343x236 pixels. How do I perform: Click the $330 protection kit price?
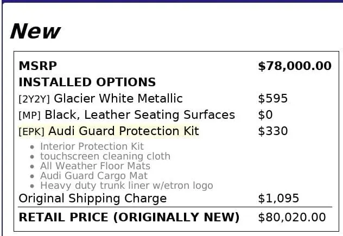pos(272,131)
